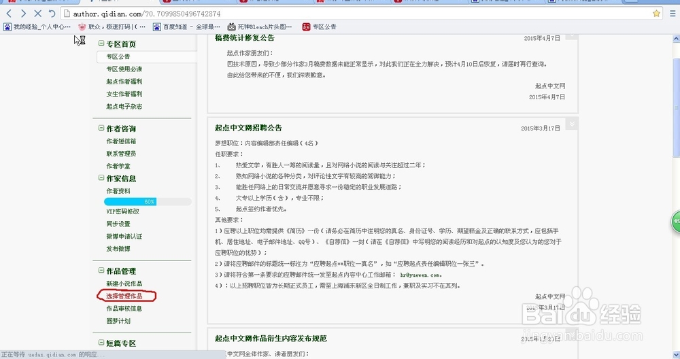Image resolution: width=680 pixels, height=359 pixels.
Task: Collapse the 作品管理 section
Action: [x=101, y=270]
